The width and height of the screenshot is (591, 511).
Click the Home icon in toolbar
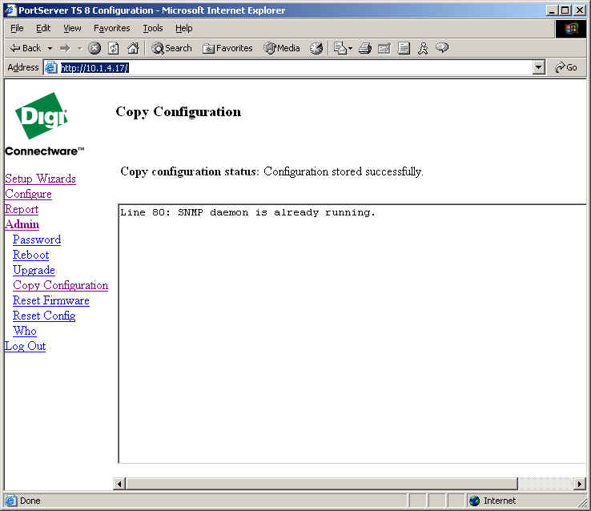click(133, 48)
